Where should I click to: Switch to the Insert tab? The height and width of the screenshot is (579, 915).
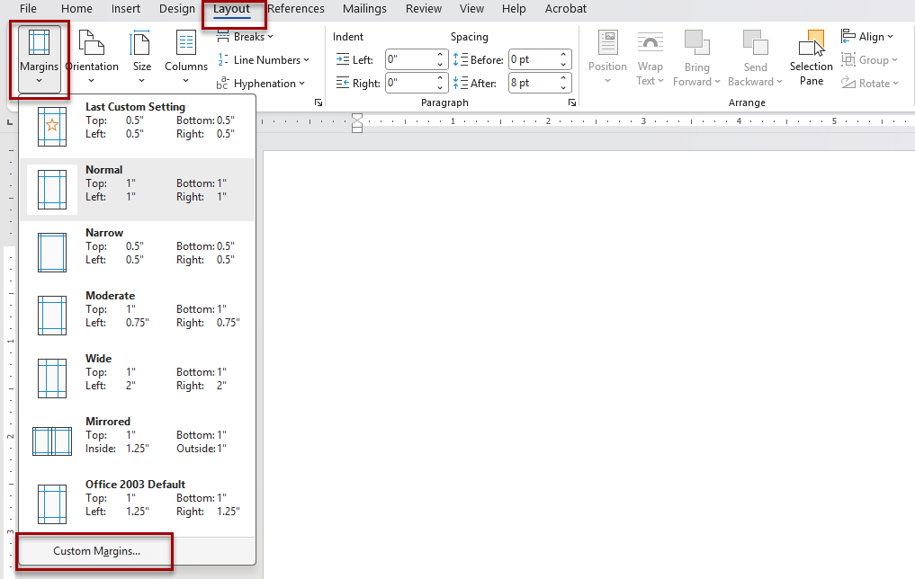(x=126, y=9)
